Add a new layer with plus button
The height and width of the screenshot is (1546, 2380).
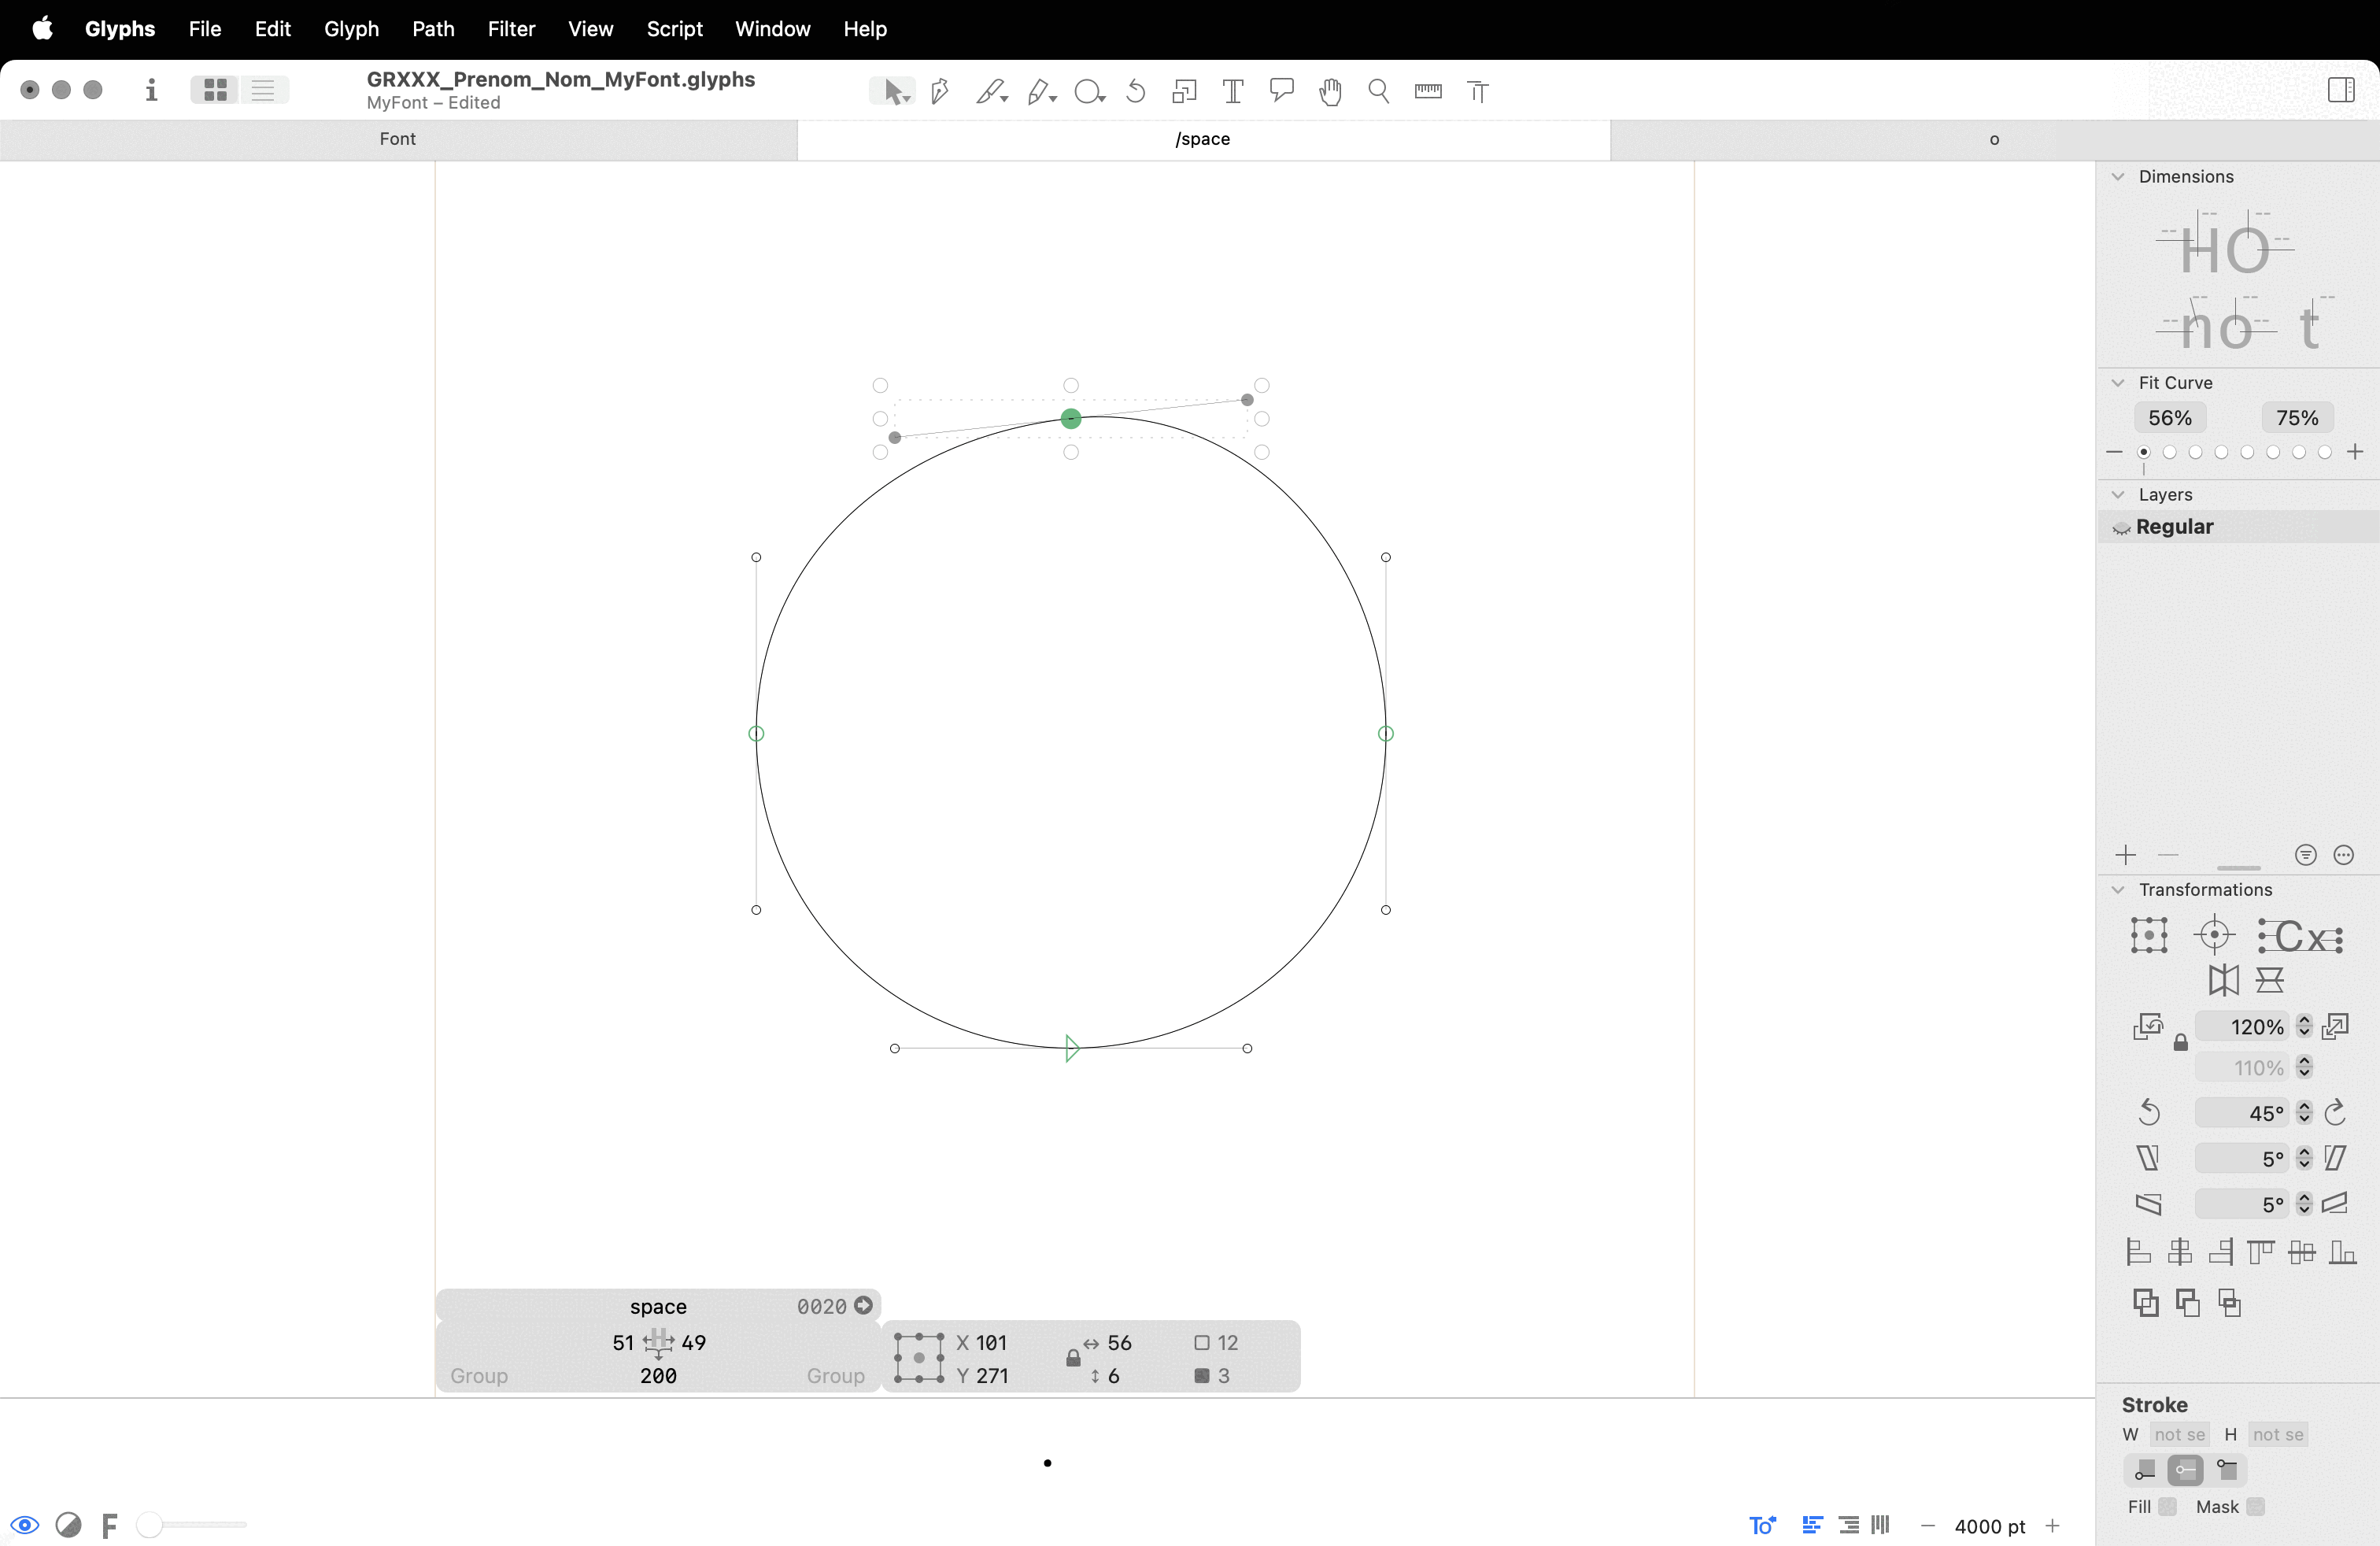click(x=2125, y=855)
